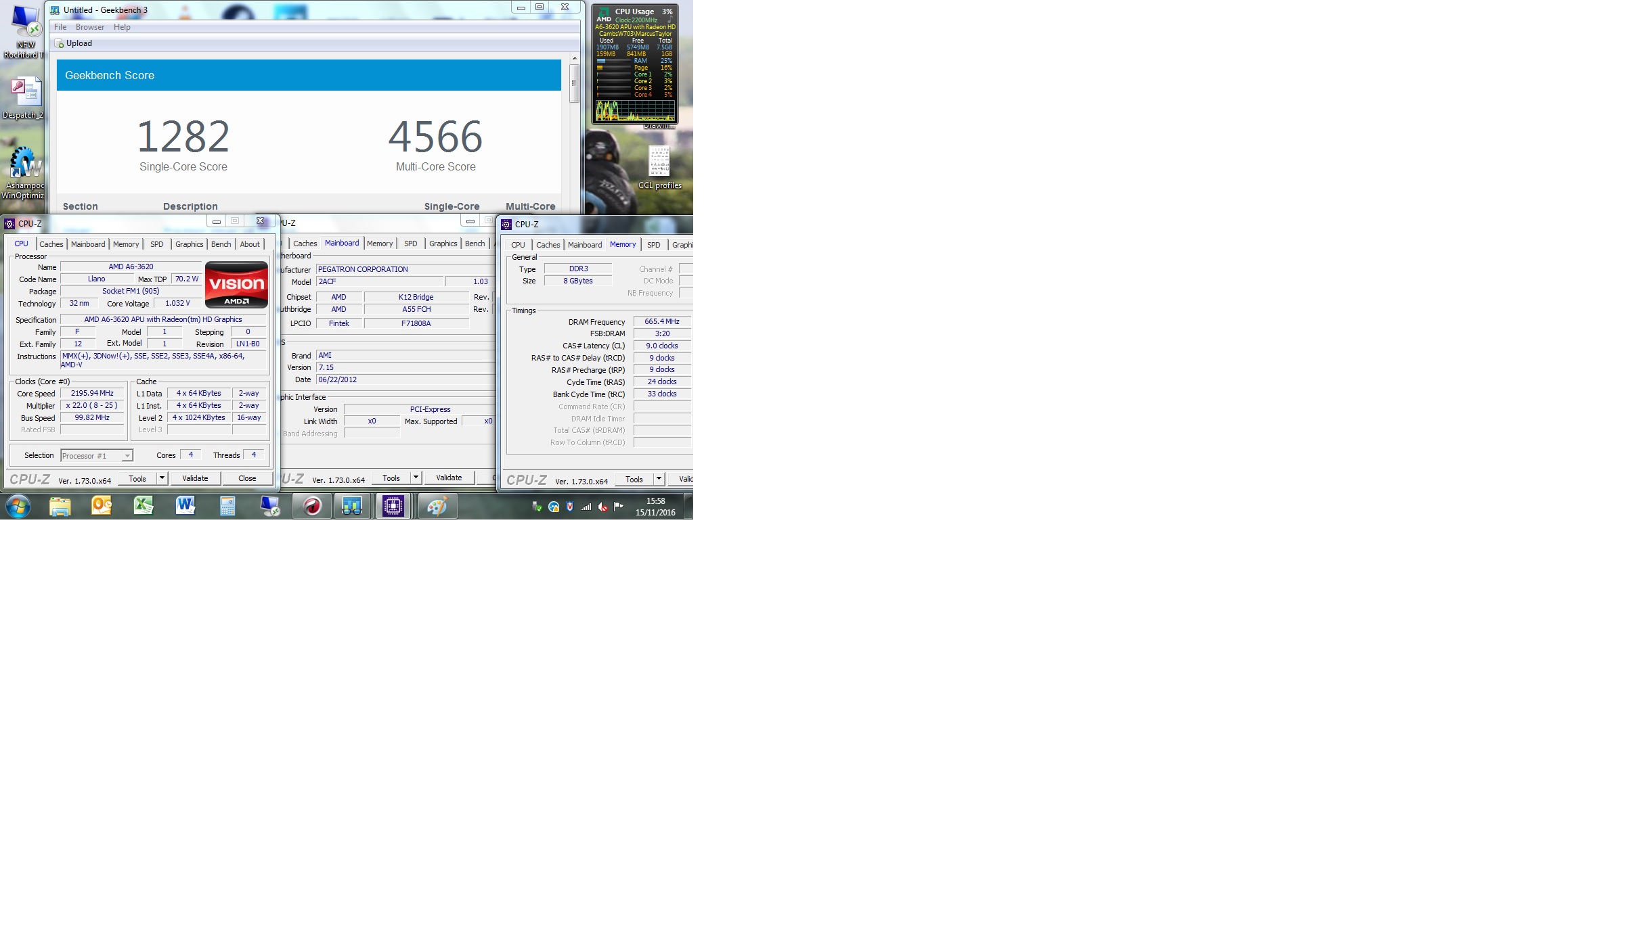The height and width of the screenshot is (947, 1649).
Task: Switch to Mainboard tab in left CPU-Z
Action: pos(88,244)
